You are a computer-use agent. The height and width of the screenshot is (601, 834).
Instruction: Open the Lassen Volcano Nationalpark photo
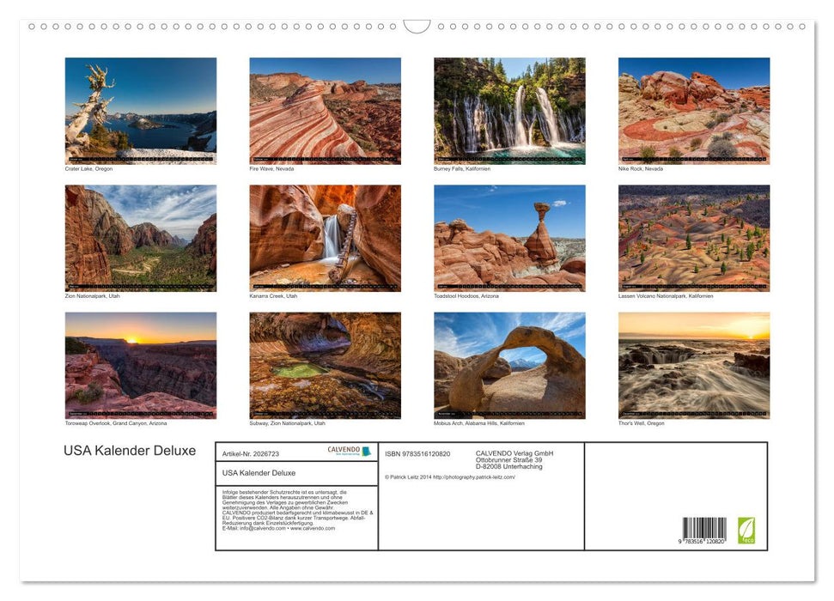[694, 235]
